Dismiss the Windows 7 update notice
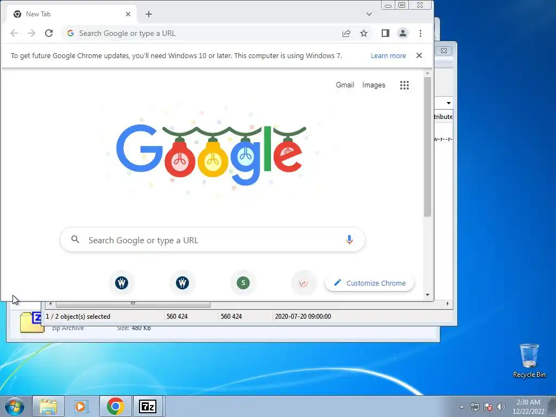This screenshot has width=556, height=417. coord(419,55)
